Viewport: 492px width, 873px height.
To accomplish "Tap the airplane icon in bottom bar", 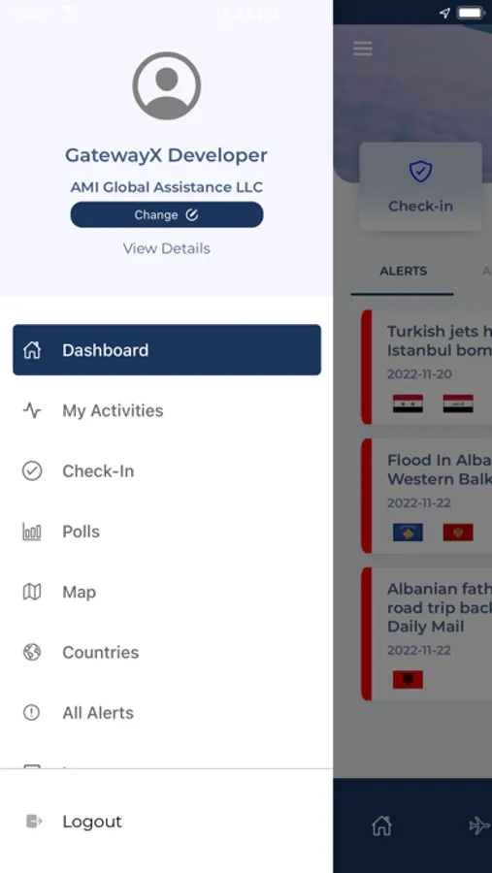I will 479,825.
